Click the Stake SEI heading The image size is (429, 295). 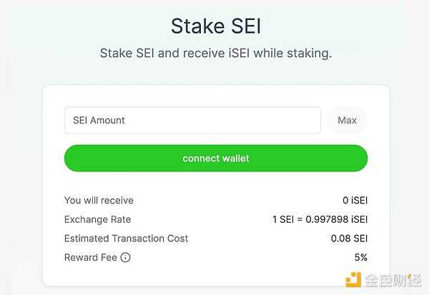click(215, 26)
